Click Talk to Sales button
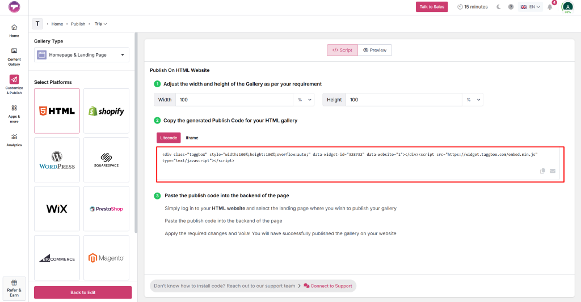Image resolution: width=581 pixels, height=302 pixels. [432, 7]
